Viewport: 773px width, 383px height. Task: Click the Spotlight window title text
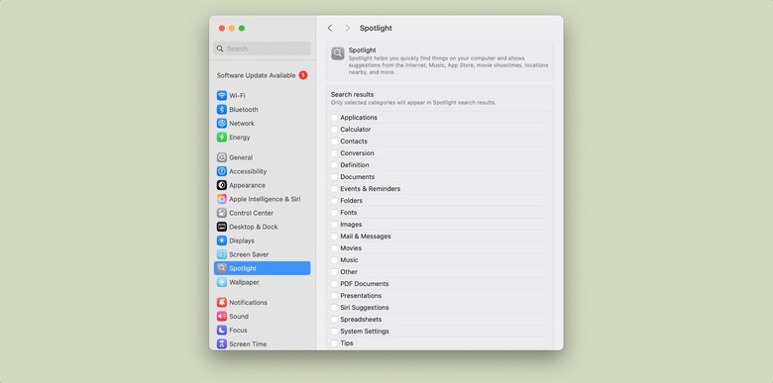coord(376,28)
